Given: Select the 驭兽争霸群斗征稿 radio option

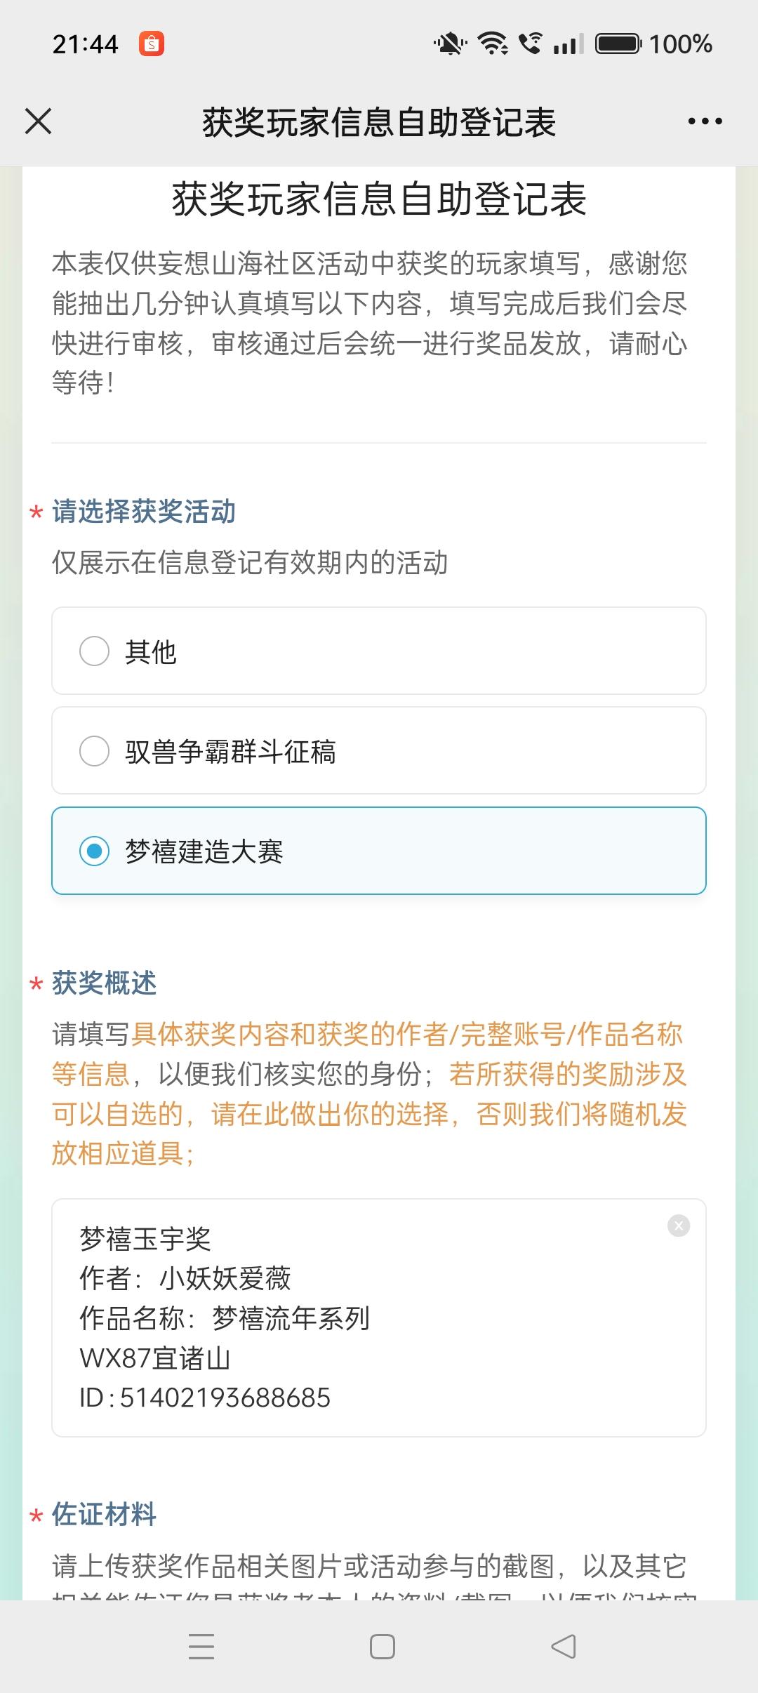Looking at the screenshot, I should point(379,750).
